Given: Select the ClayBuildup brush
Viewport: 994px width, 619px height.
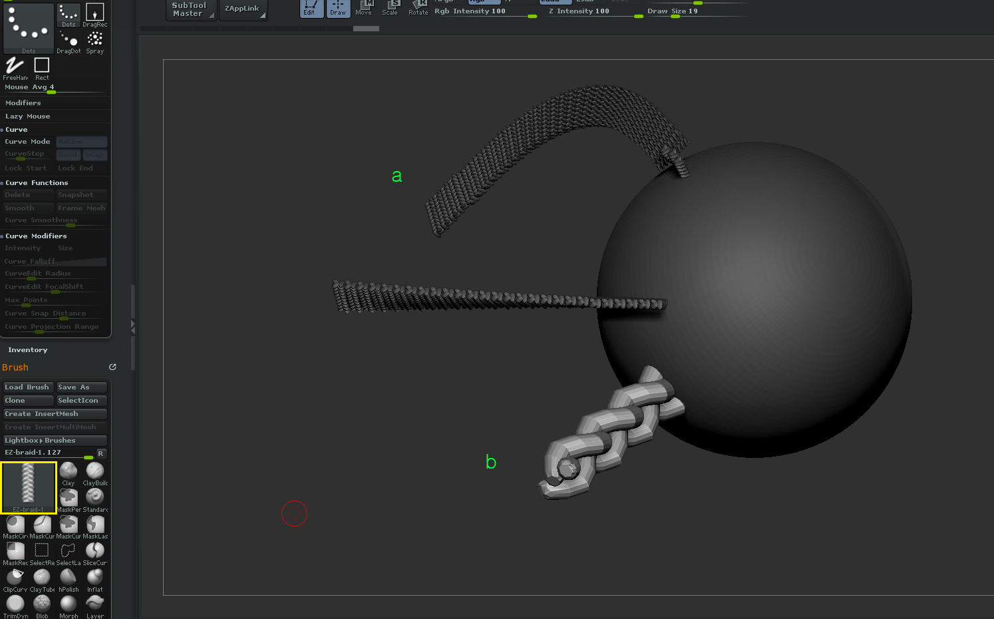Looking at the screenshot, I should point(94,471).
